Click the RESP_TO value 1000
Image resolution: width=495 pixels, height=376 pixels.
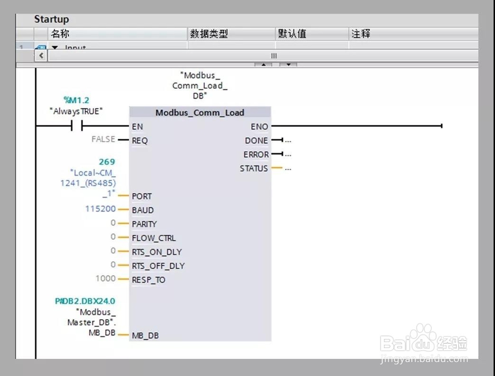click(x=106, y=279)
